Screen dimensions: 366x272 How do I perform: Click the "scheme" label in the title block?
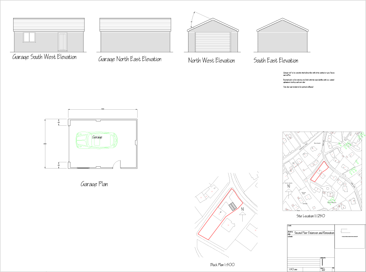290,237
